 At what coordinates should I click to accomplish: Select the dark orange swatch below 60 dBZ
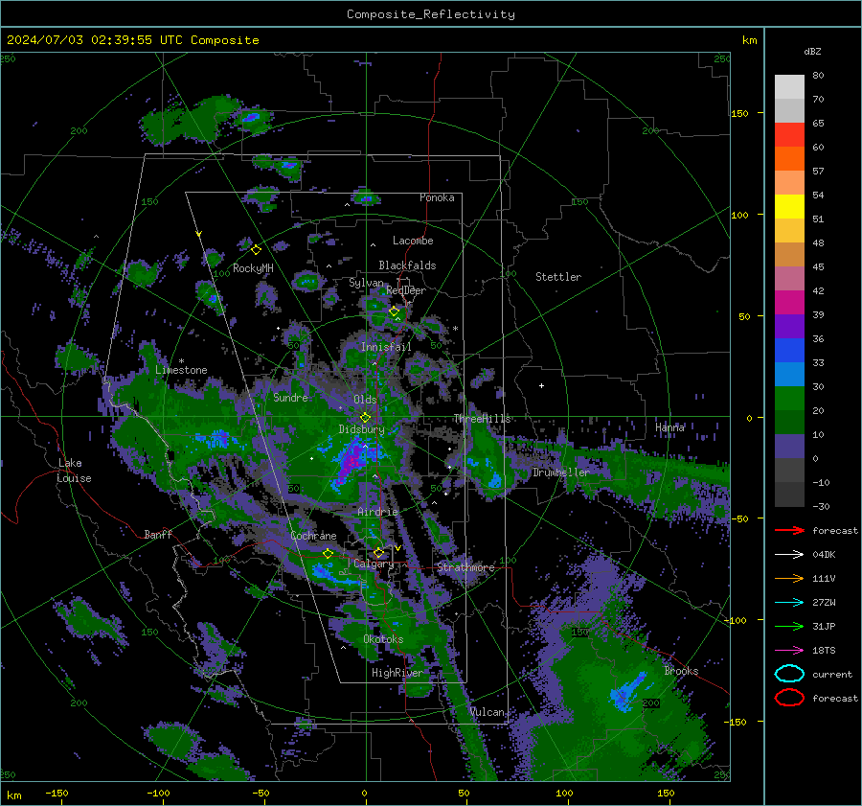(789, 158)
